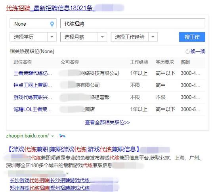218x192 pixels.
Task: Open the 选择工作经验 dropdown
Action: [x=134, y=37]
